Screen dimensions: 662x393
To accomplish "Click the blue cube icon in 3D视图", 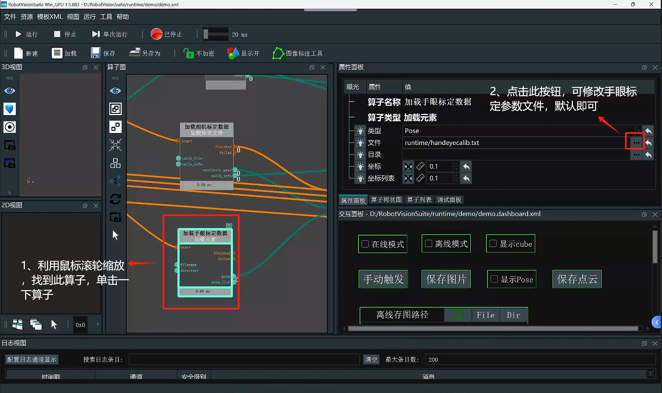I will coord(10,109).
